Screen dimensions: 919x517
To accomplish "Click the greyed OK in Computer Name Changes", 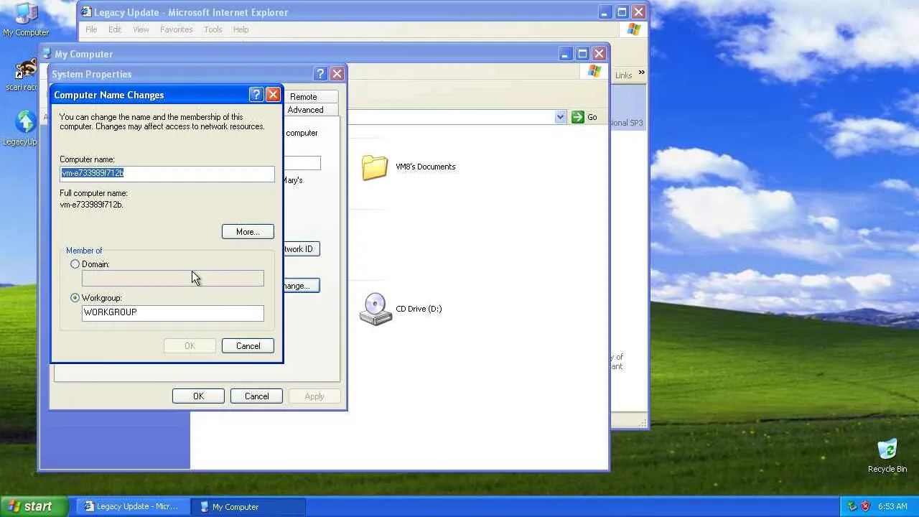I will pyautogui.click(x=190, y=346).
